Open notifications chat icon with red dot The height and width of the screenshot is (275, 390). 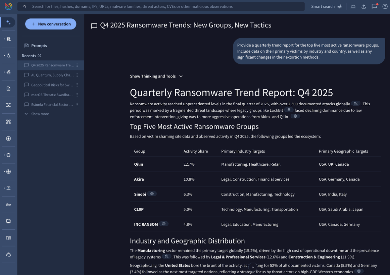pyautogui.click(x=374, y=6)
